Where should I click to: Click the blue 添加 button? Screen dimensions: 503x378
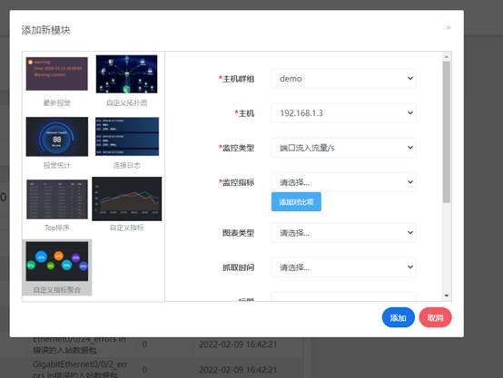coord(398,317)
